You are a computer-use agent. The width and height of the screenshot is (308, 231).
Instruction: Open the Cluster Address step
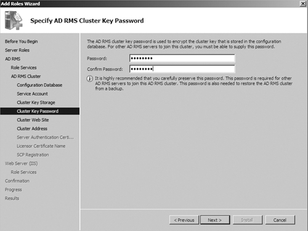(x=32, y=129)
